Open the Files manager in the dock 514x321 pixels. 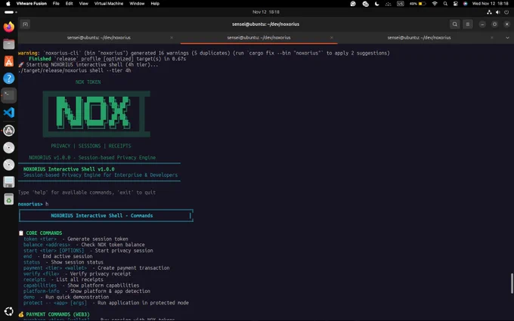pyautogui.click(x=9, y=44)
